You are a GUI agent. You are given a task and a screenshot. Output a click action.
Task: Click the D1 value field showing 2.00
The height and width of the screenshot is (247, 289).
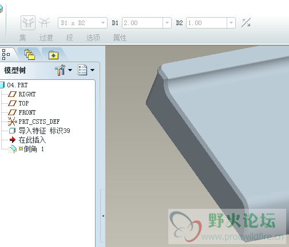tap(142, 23)
